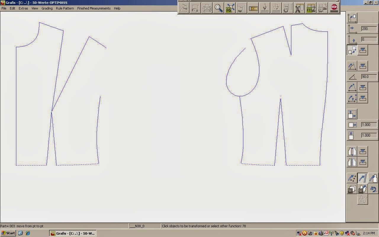Click the printer toolbar icon
379x237 pixels.
(x=207, y=8)
